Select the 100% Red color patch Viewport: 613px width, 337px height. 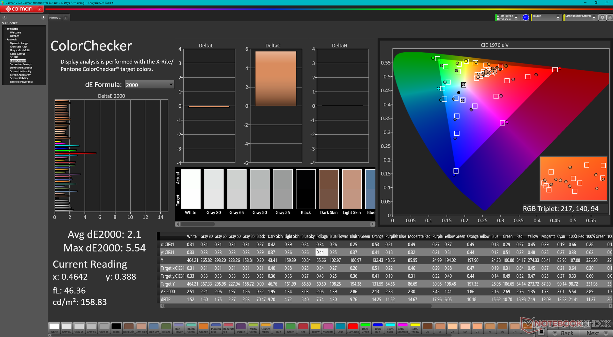click(x=353, y=327)
